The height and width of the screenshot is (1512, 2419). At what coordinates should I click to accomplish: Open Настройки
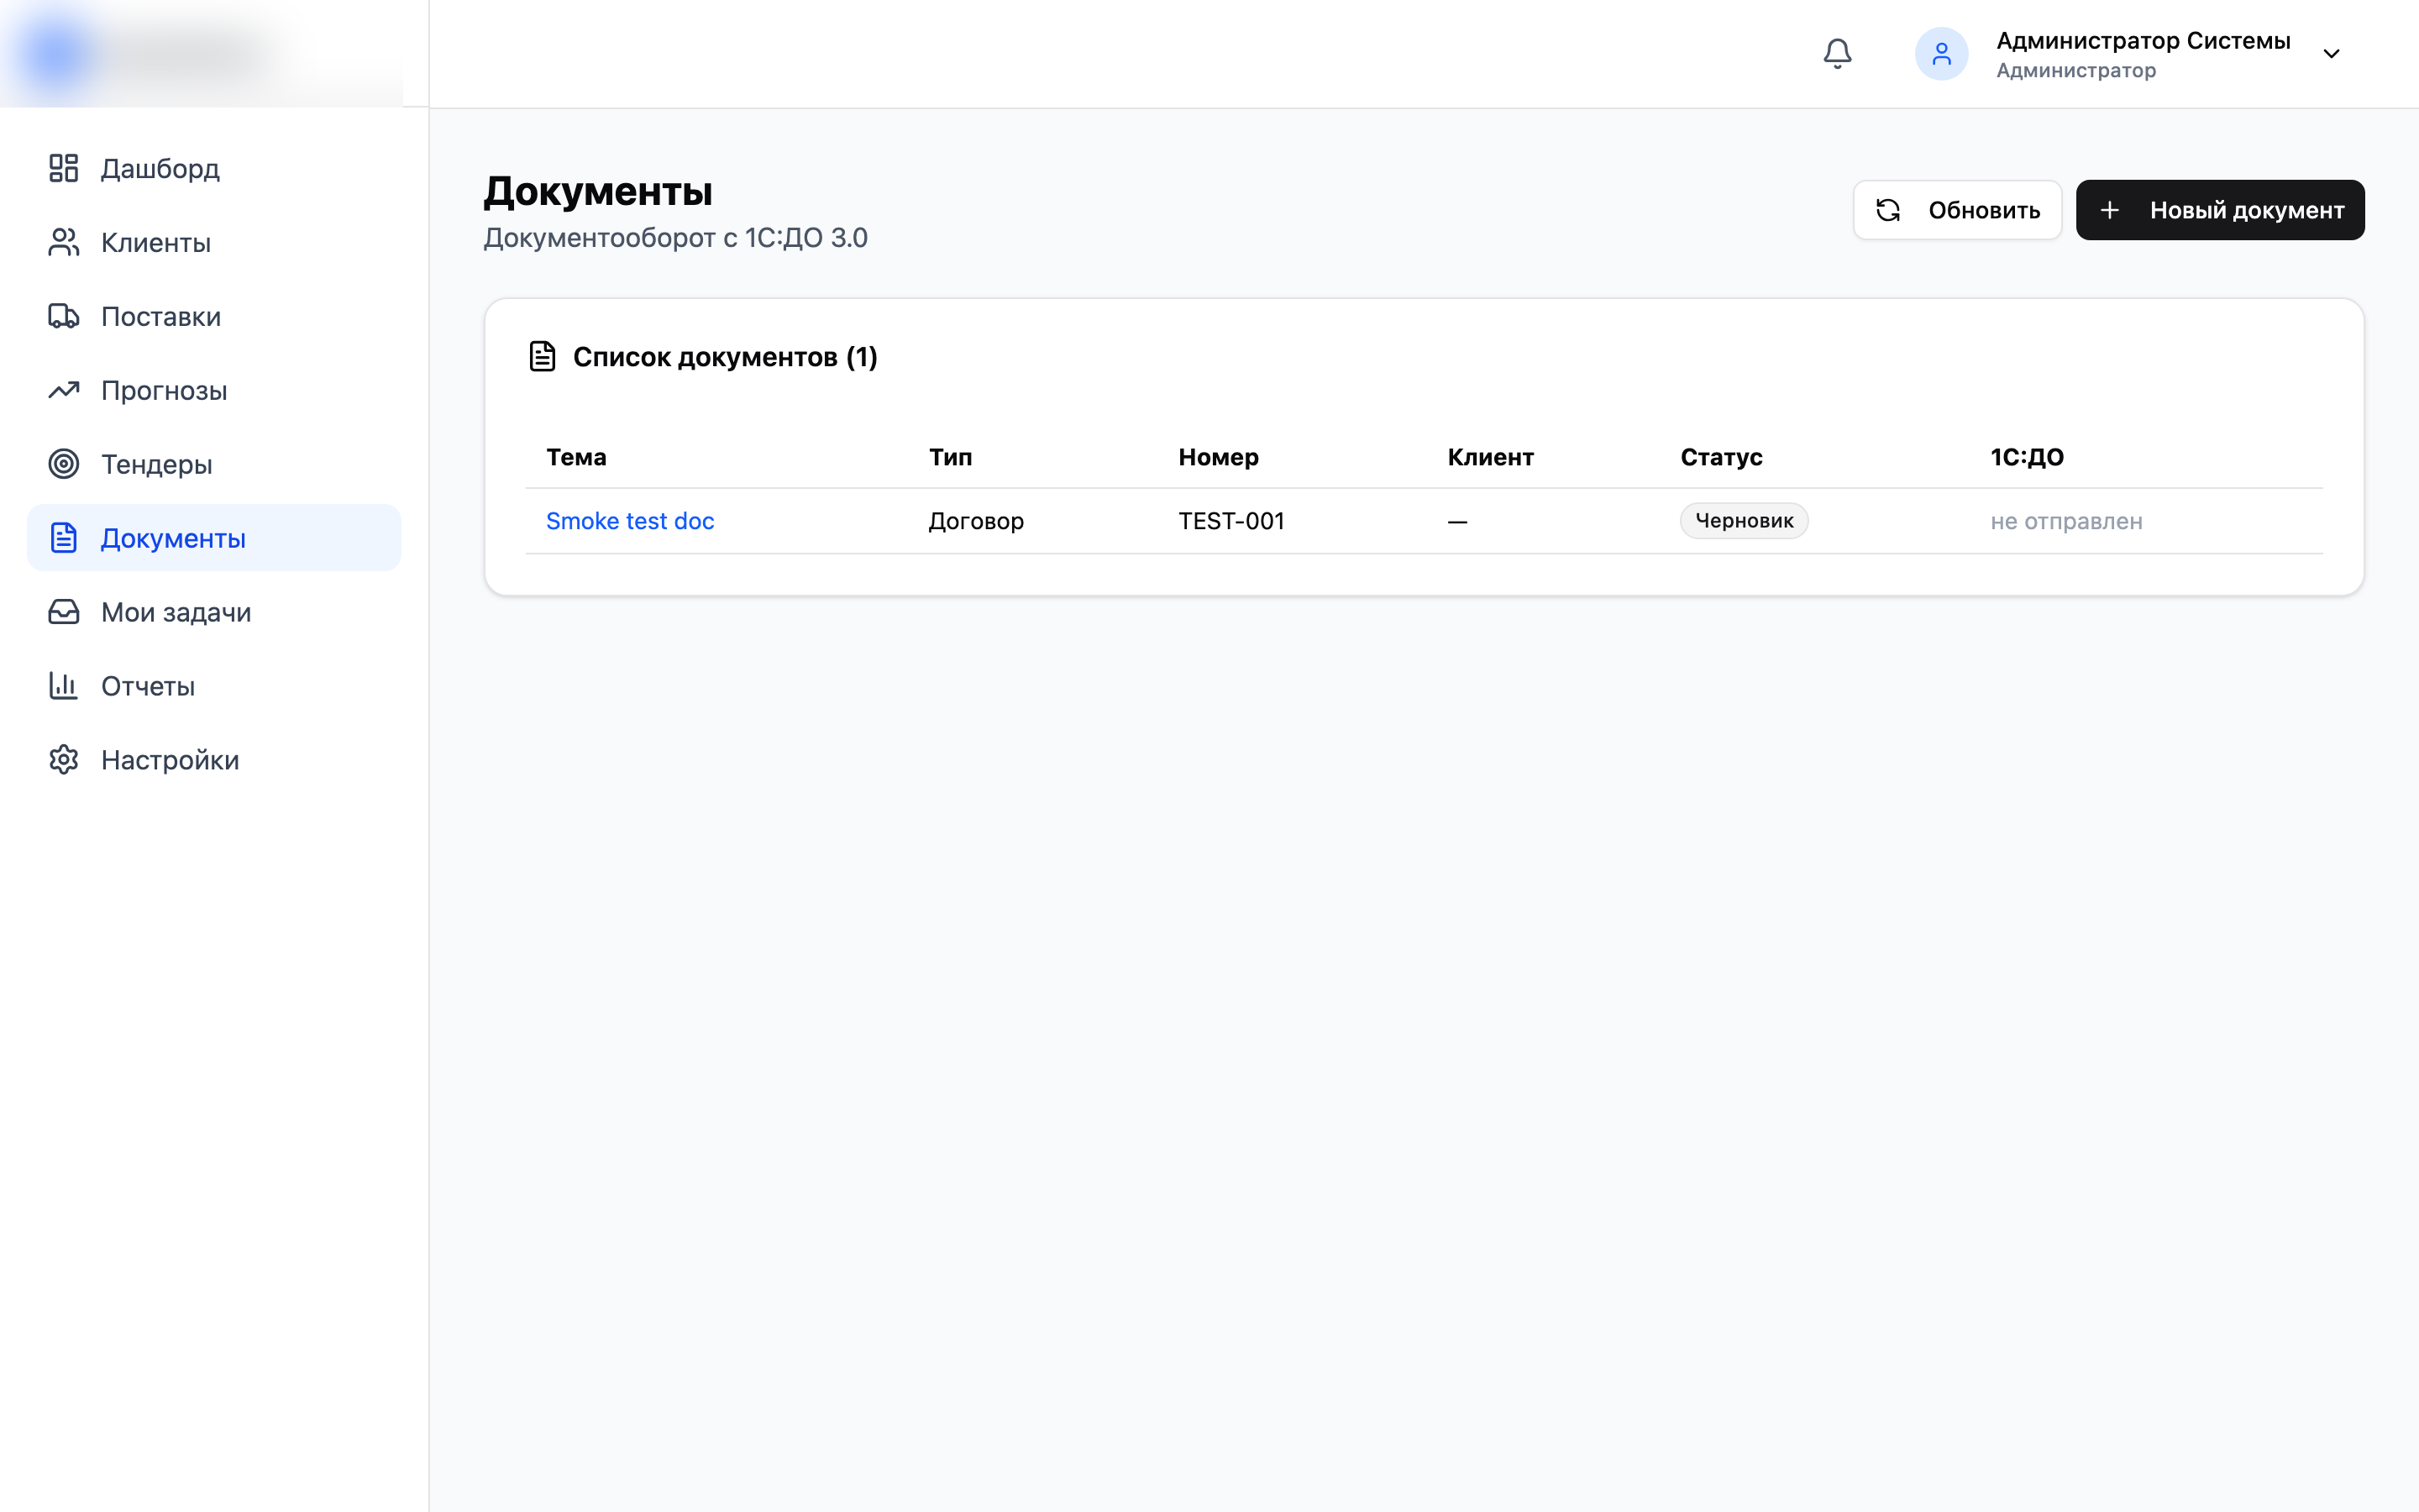pyautogui.click(x=214, y=760)
